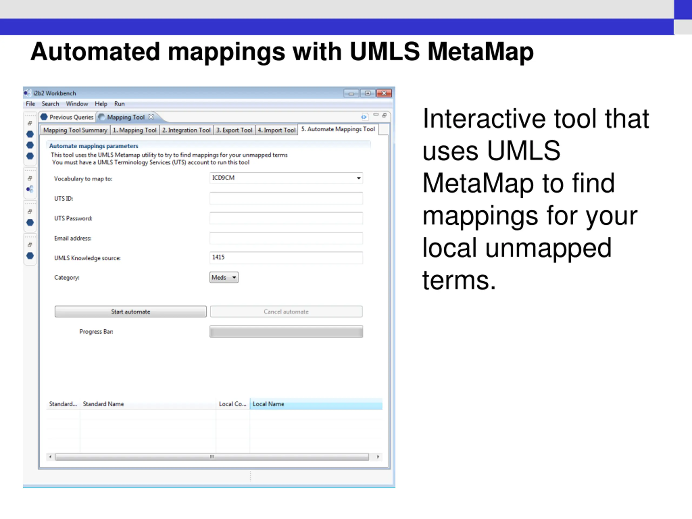This screenshot has width=692, height=519.
Task: Focus the Email address field
Action: (286, 238)
